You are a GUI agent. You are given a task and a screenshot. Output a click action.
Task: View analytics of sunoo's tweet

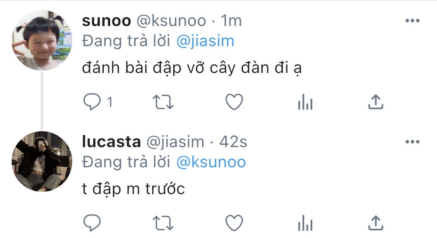(305, 102)
